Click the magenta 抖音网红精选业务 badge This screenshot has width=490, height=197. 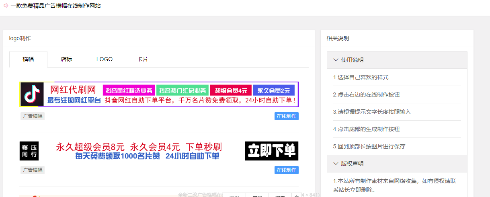129,90
